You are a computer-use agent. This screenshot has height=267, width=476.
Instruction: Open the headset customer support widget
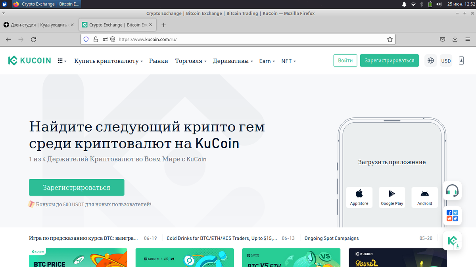(452, 191)
